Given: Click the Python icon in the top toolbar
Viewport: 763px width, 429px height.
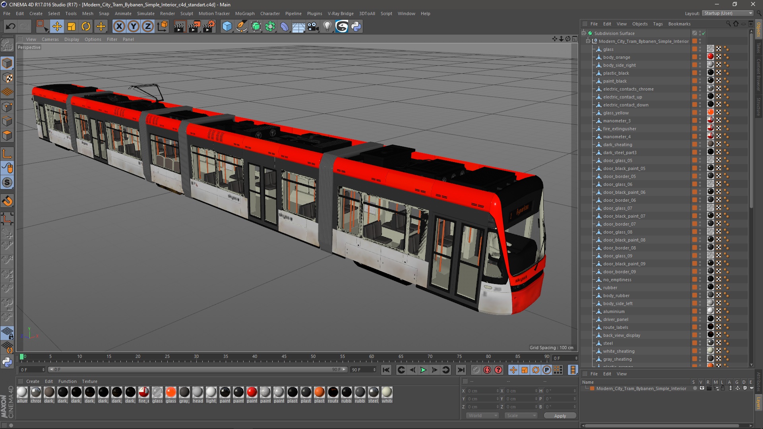Looking at the screenshot, I should pos(356,27).
